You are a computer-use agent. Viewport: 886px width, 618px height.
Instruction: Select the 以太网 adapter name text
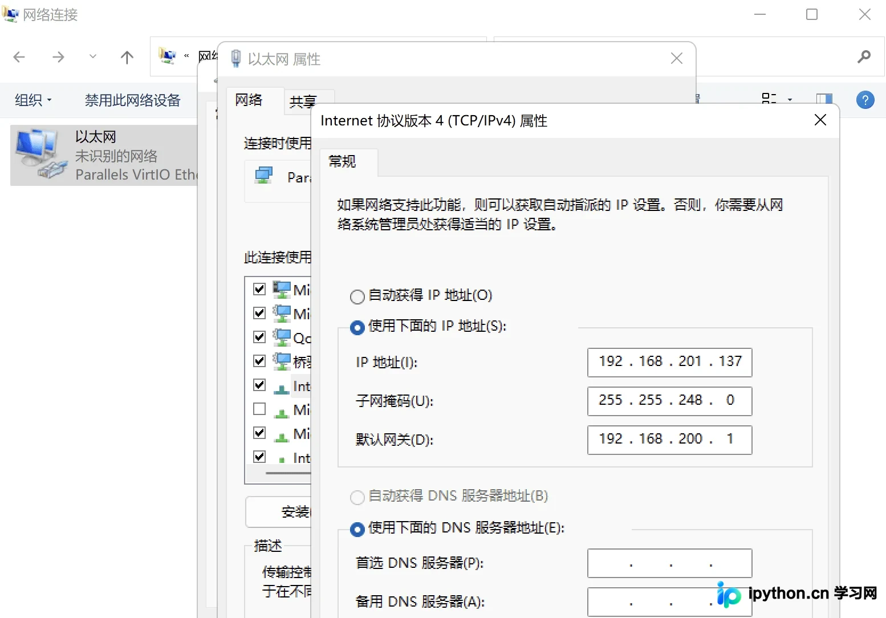[x=96, y=137]
